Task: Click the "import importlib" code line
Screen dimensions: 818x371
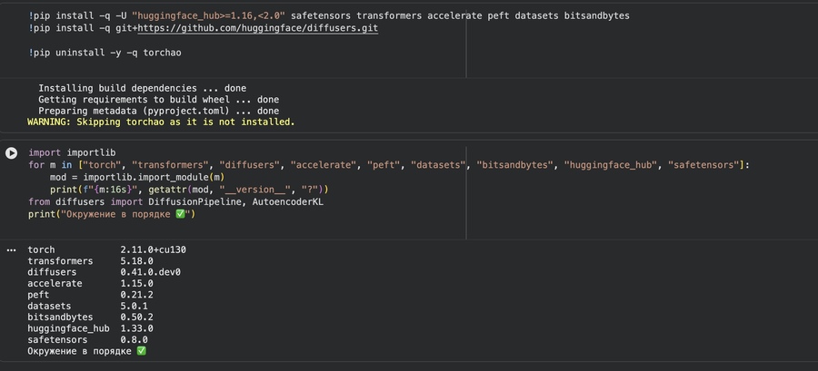Action: [x=72, y=152]
